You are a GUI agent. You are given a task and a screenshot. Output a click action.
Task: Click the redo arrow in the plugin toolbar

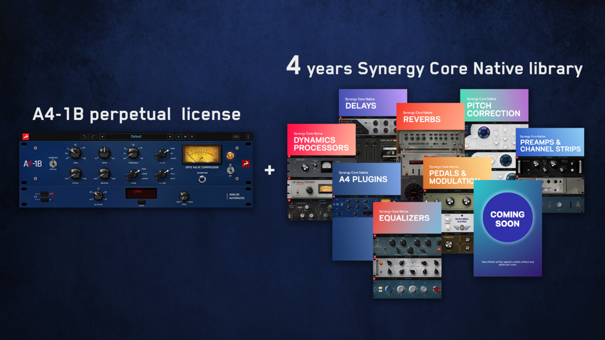pos(92,137)
